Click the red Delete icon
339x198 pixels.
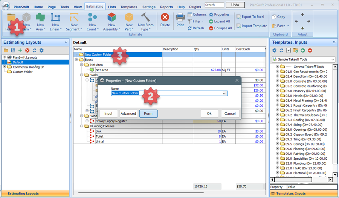tap(165, 17)
